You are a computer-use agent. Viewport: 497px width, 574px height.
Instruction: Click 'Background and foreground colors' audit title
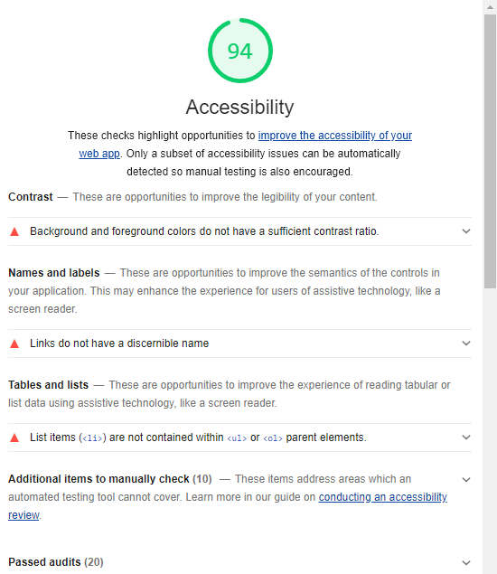[x=204, y=231]
